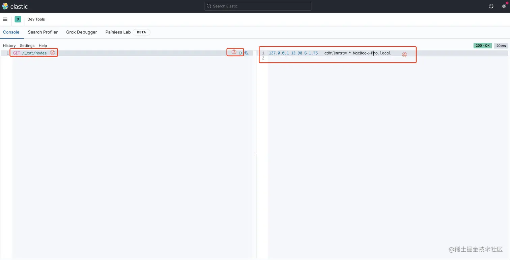The image size is (510, 260).
Task: Open the hamburger navigation menu
Action: click(5, 19)
